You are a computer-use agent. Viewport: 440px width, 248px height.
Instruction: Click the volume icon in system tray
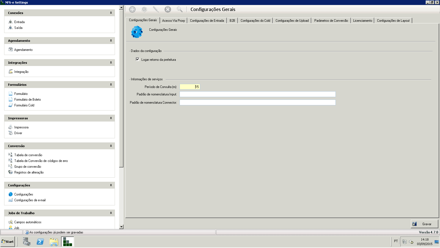(411, 242)
